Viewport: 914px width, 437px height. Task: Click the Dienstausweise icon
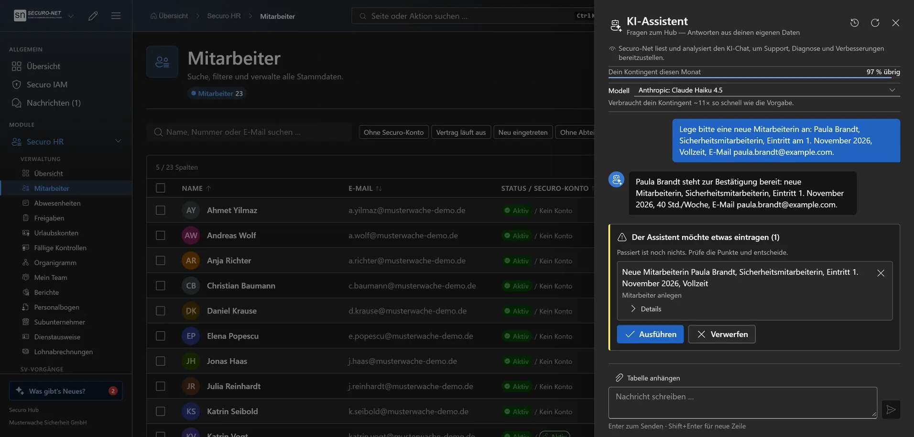pyautogui.click(x=26, y=337)
